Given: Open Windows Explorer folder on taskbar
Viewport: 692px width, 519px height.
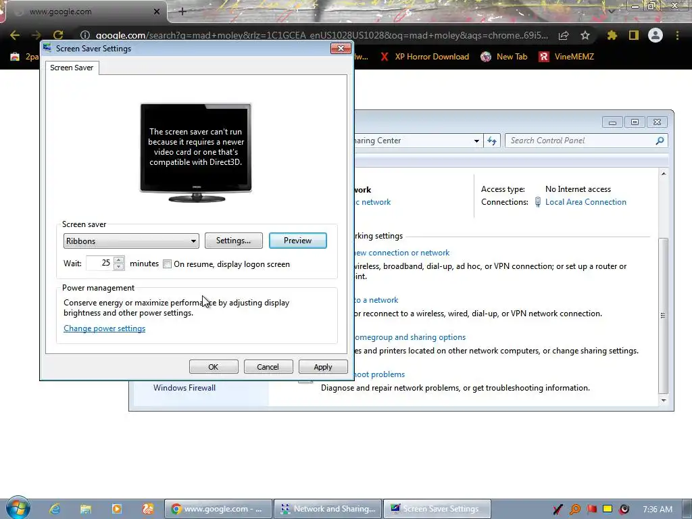Looking at the screenshot, I should (86, 509).
